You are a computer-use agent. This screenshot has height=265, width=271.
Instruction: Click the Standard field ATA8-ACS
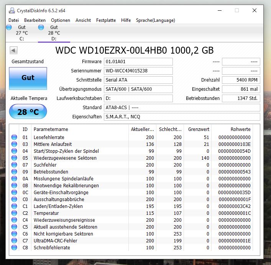(x=182, y=108)
